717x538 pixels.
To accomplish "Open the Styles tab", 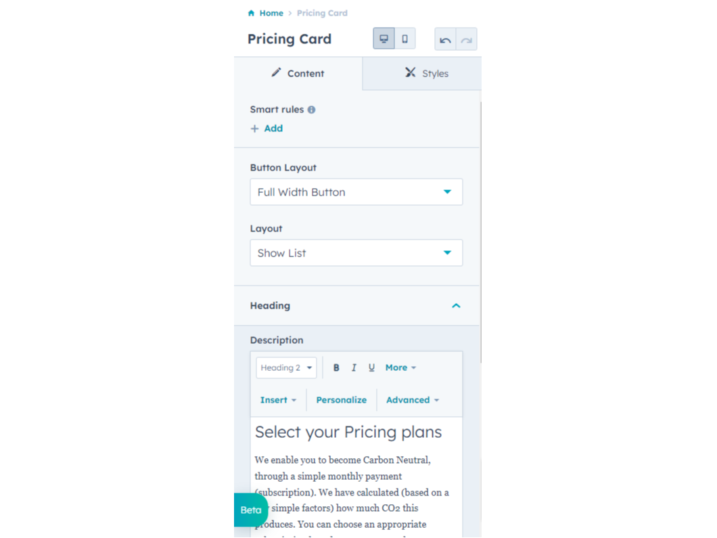I will pos(426,73).
